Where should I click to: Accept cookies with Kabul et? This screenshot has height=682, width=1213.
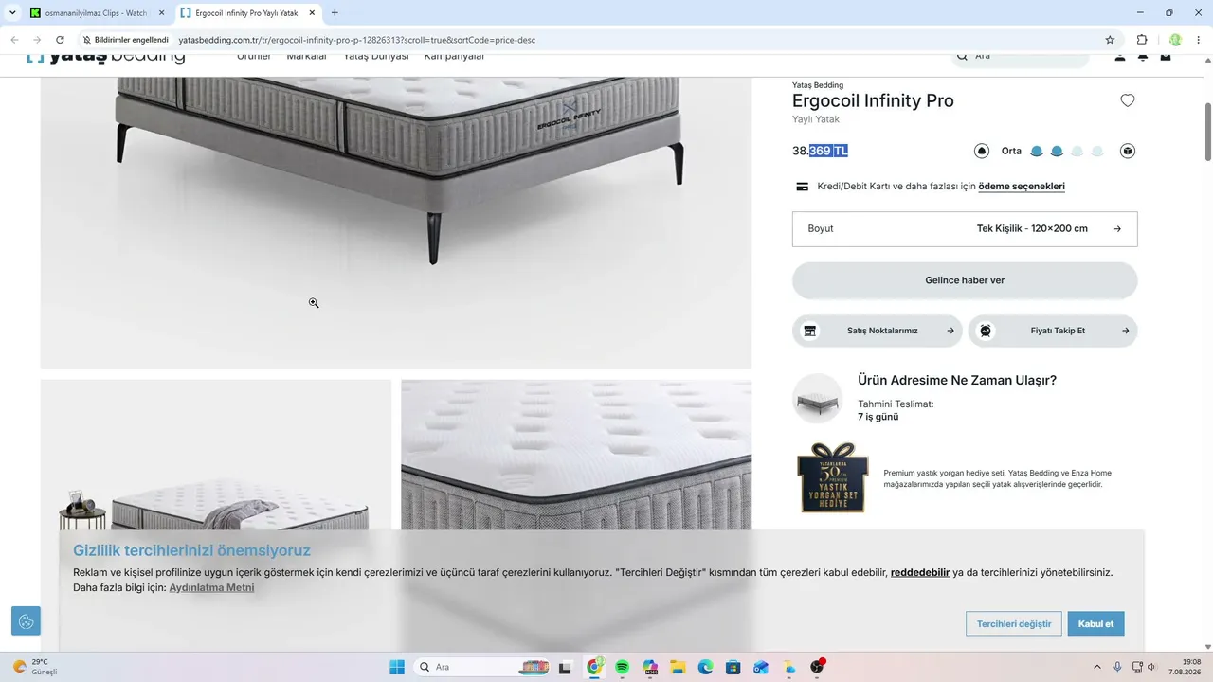pos(1095,623)
